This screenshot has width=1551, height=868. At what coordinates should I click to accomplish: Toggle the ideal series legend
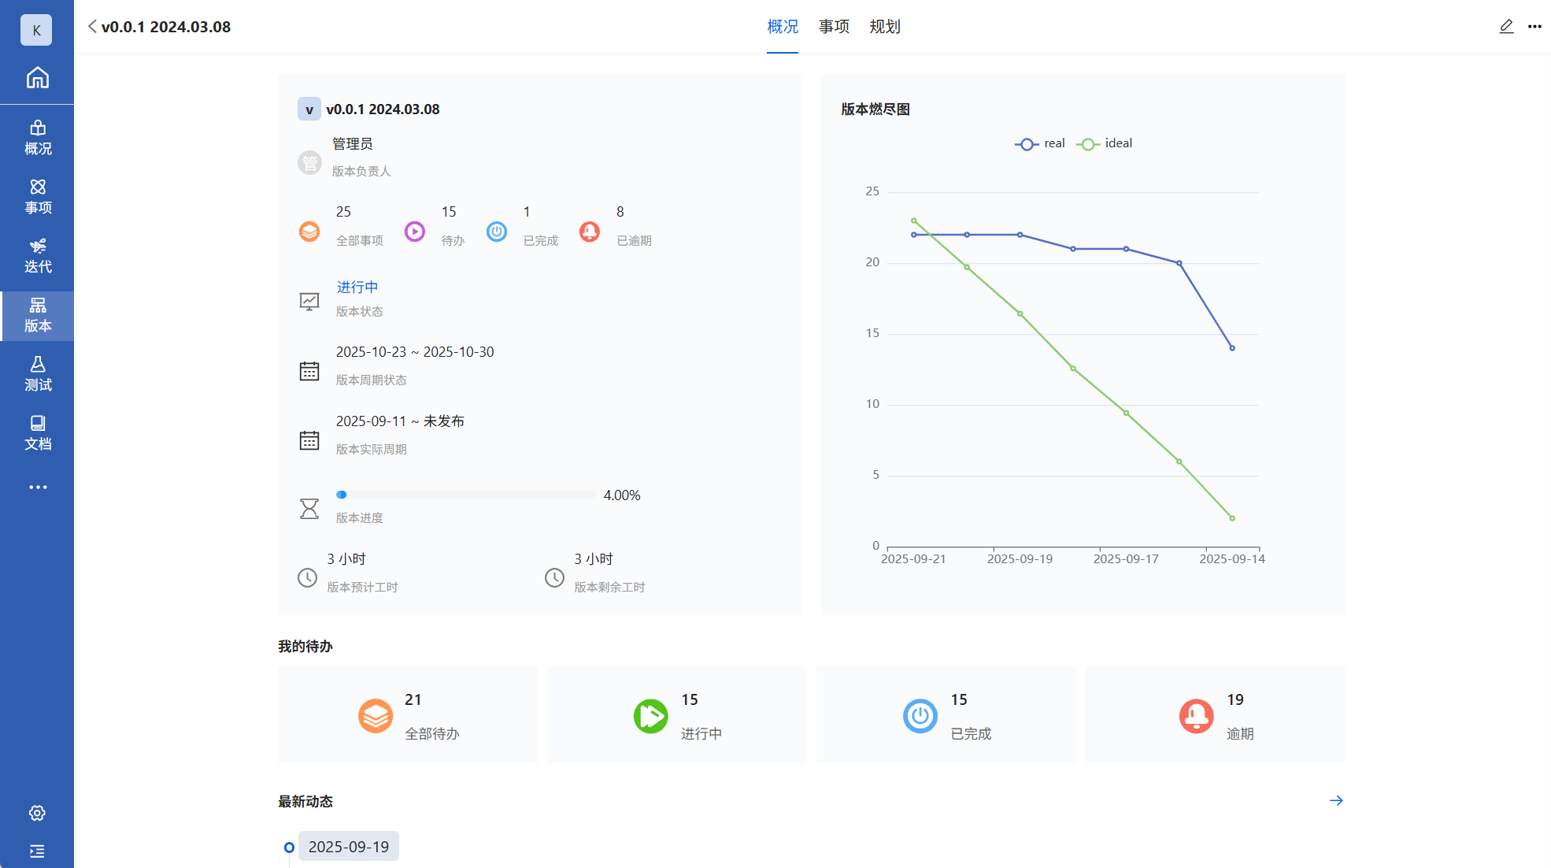tap(1105, 143)
